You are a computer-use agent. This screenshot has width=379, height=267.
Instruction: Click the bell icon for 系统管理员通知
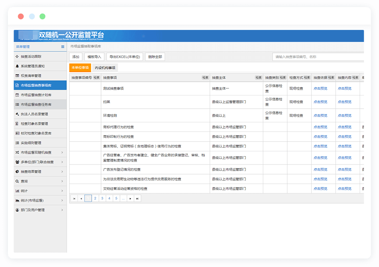pos(17,66)
